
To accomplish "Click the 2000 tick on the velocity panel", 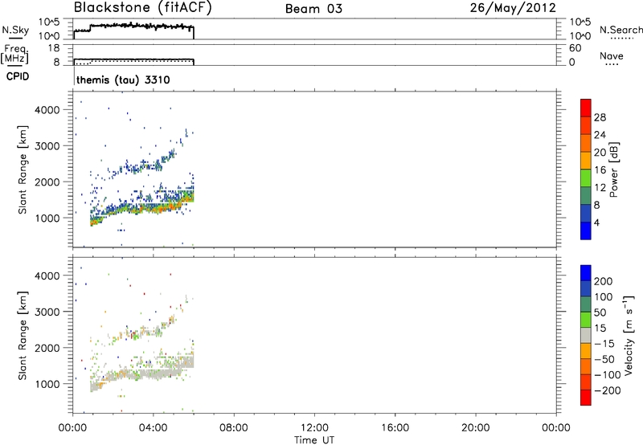I will 47,349.
